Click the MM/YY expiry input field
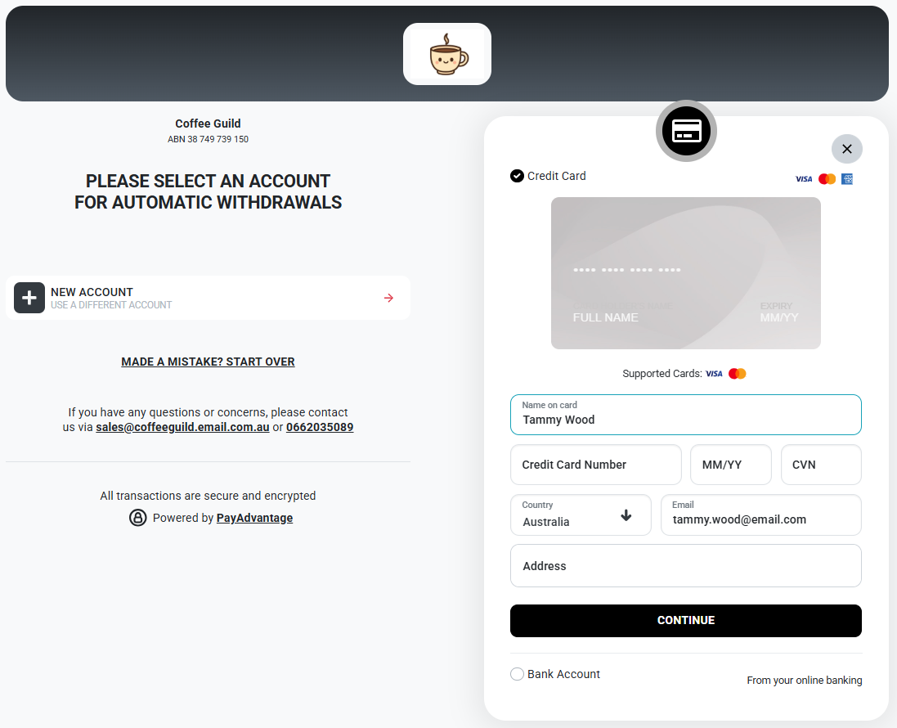Screen dimensions: 897x728 pos(730,465)
